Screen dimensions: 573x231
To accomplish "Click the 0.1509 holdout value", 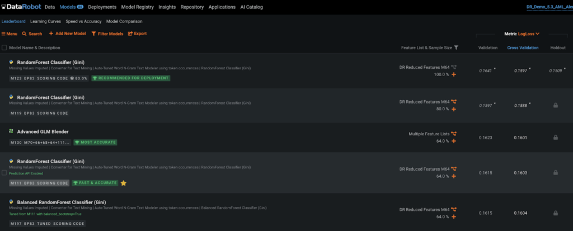I will [556, 70].
